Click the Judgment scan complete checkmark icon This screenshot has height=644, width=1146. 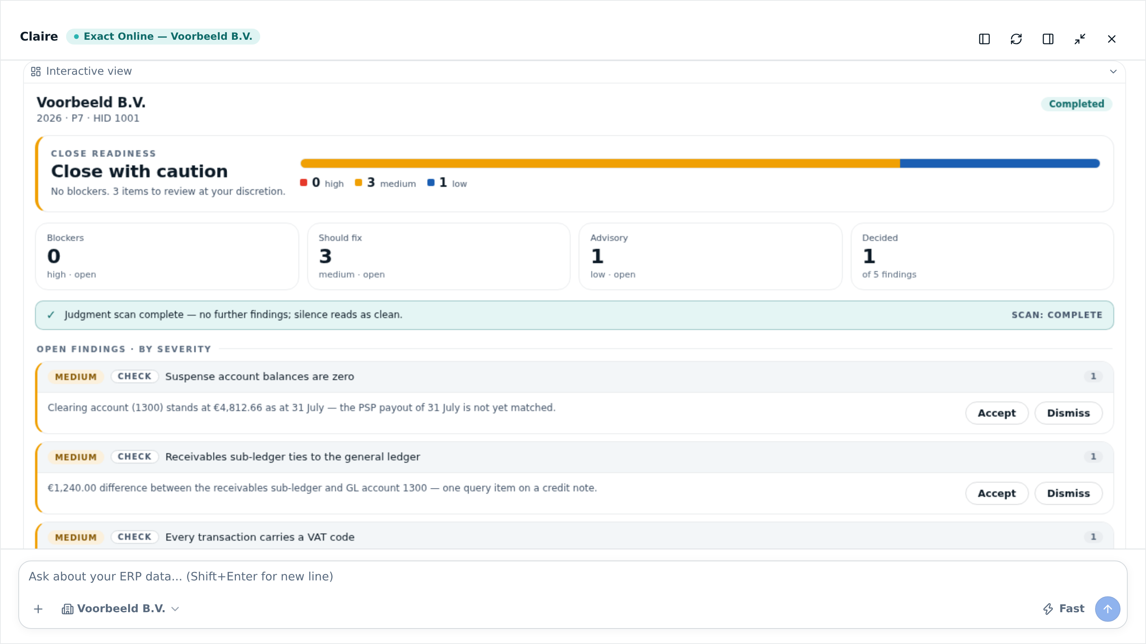pyautogui.click(x=51, y=315)
